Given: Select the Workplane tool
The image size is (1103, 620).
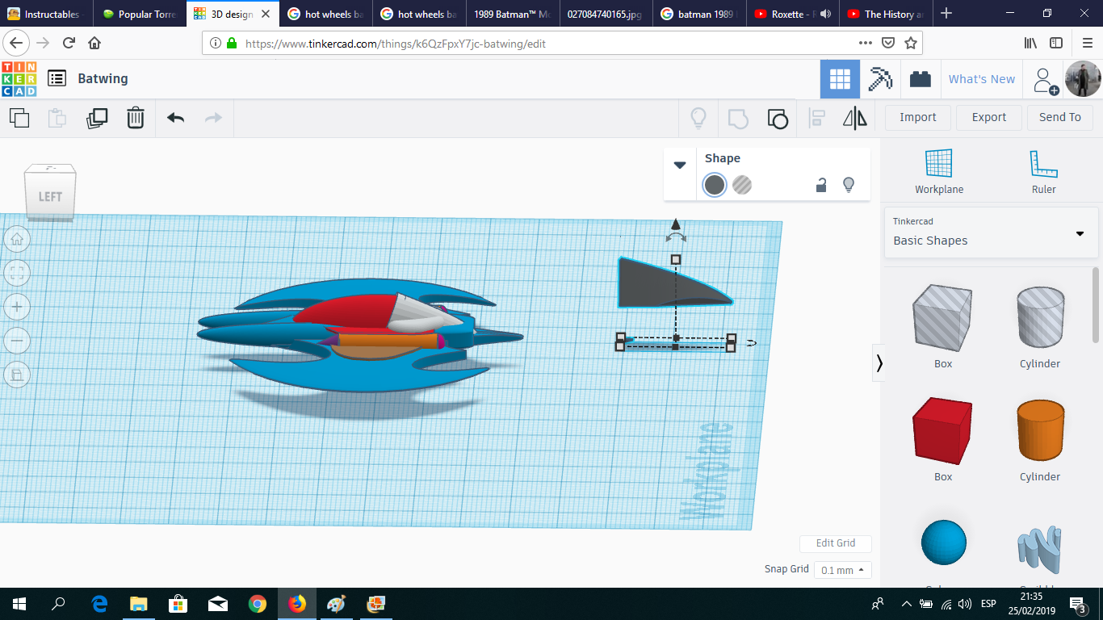Looking at the screenshot, I should point(939,172).
